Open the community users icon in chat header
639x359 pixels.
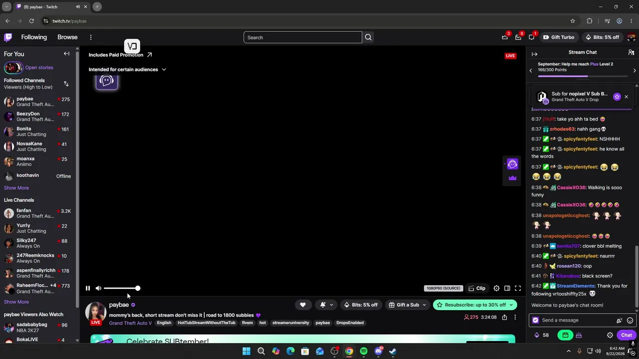click(x=631, y=52)
